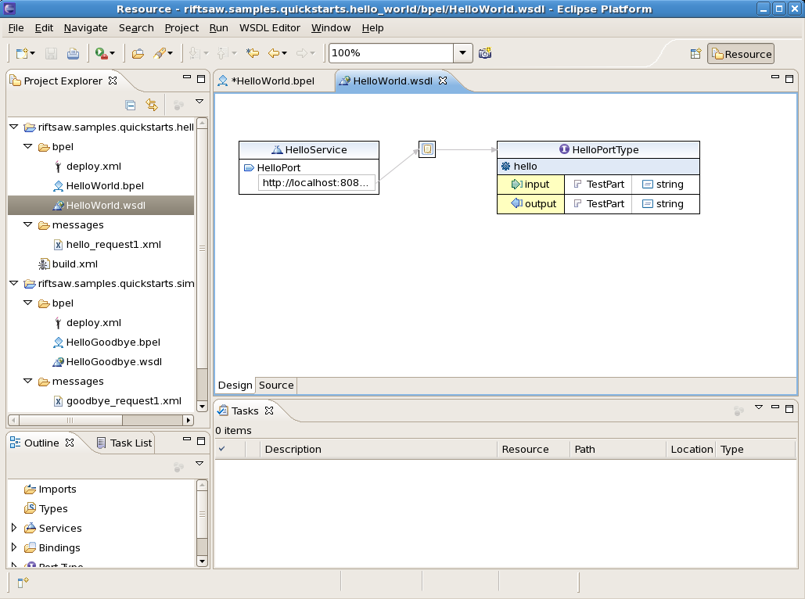Image resolution: width=805 pixels, height=599 pixels.
Task: Click the HelloService icon in the diagram
Action: coord(277,150)
